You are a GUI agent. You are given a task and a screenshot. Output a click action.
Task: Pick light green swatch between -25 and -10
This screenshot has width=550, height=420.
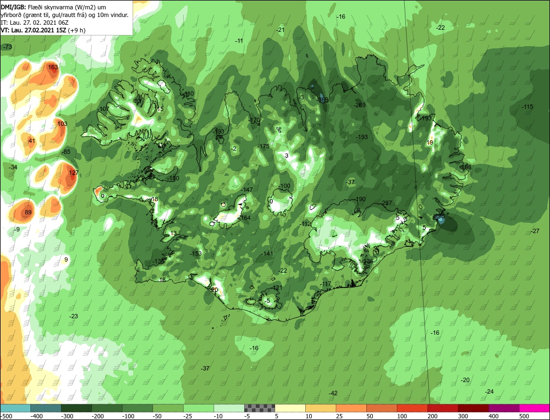click(x=199, y=408)
